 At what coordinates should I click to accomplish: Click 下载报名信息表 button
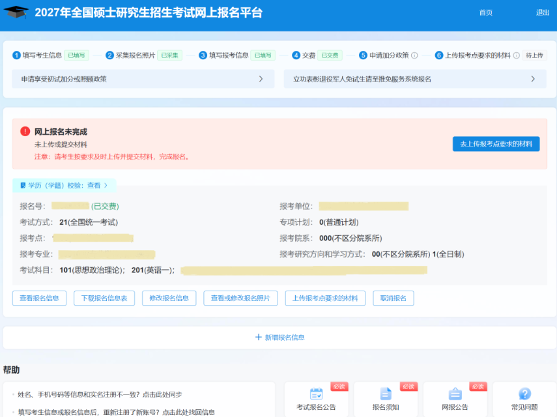pyautogui.click(x=104, y=298)
